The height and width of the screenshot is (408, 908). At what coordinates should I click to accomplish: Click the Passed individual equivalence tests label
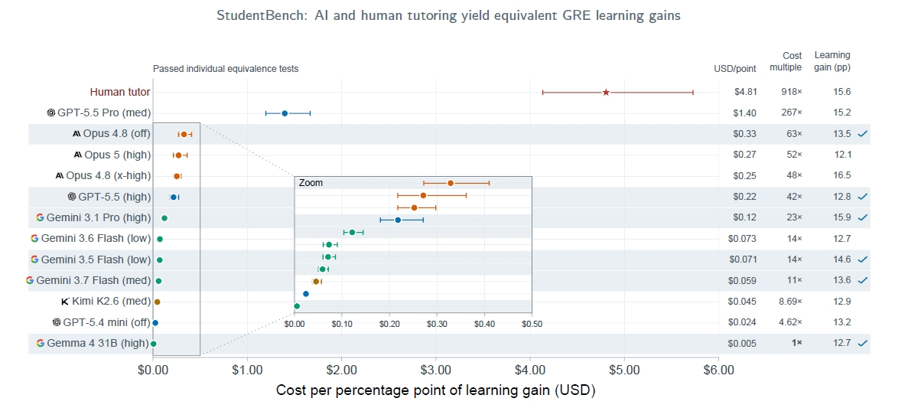click(x=226, y=69)
